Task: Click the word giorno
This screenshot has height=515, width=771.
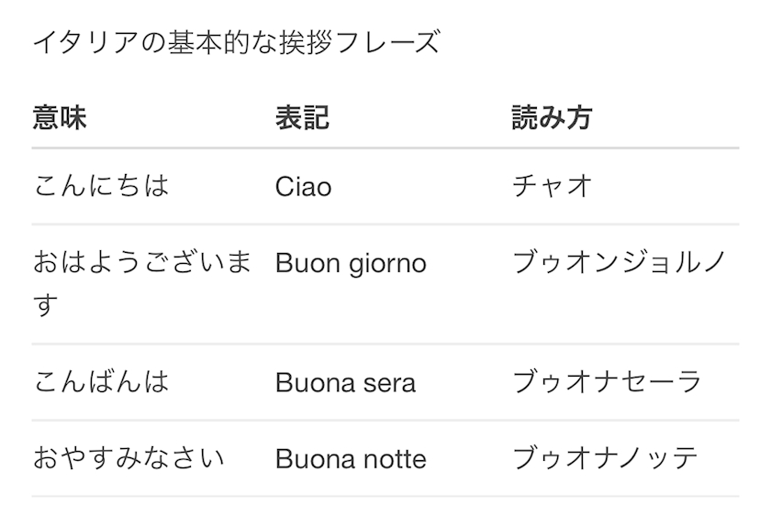Action: 388,265
